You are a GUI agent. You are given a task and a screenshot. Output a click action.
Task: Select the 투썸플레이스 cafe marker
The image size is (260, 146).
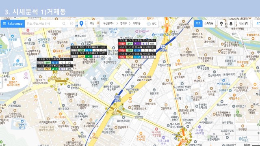[x=253, y=39]
